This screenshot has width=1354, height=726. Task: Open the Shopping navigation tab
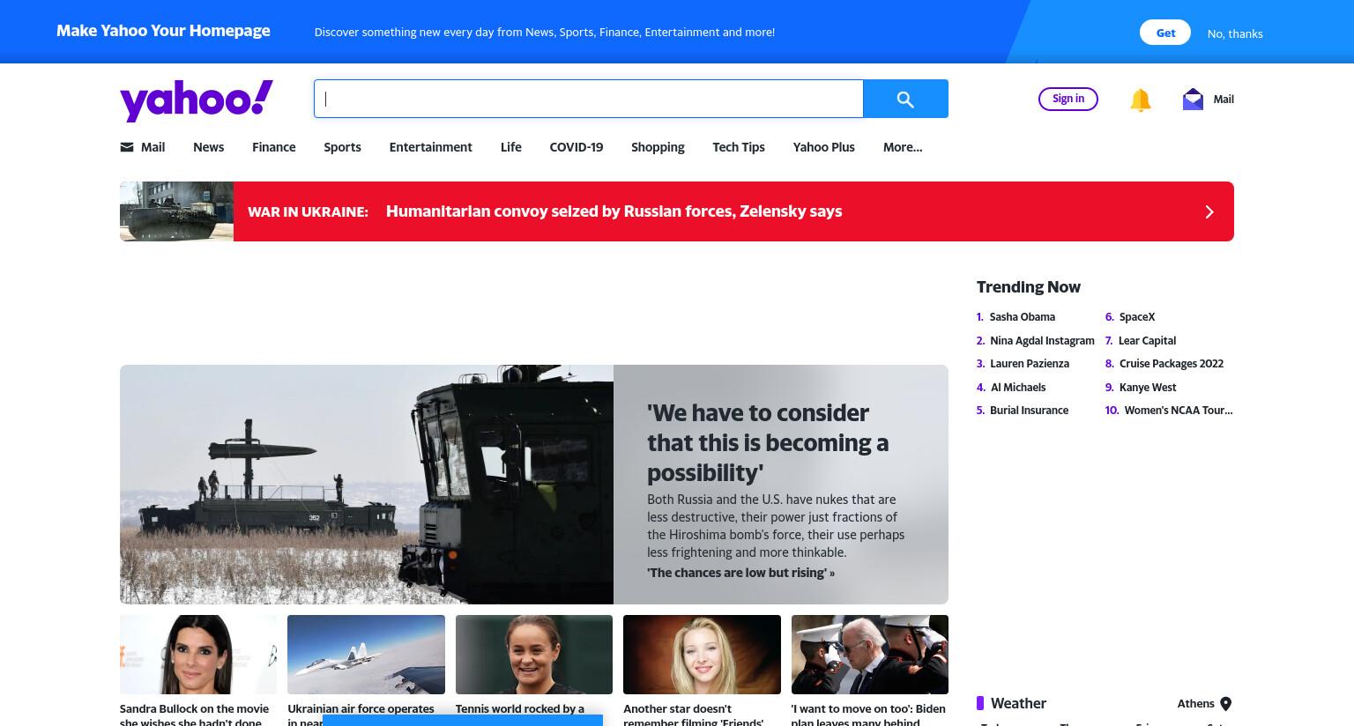[x=658, y=147]
